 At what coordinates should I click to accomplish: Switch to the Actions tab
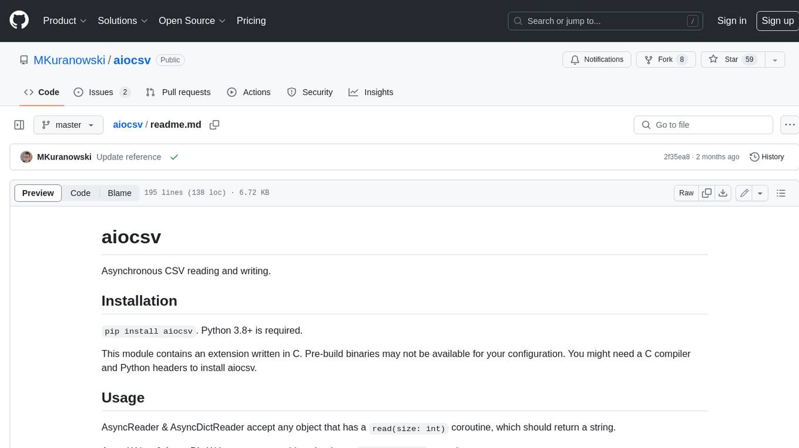[249, 92]
